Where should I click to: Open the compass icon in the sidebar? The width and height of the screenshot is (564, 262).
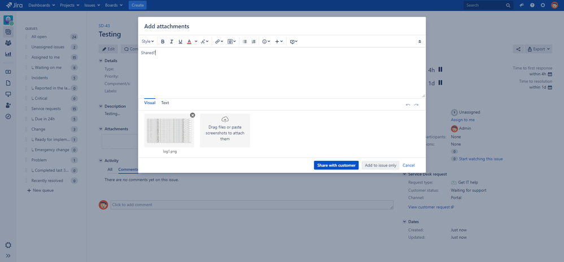click(x=8, y=117)
